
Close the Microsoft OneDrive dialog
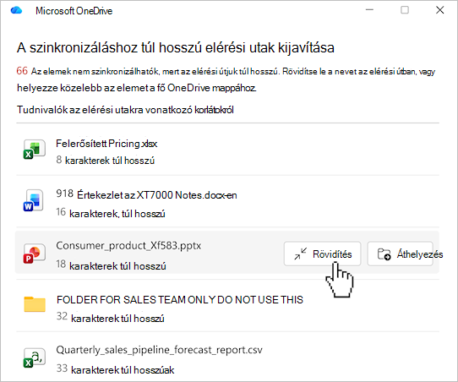(x=440, y=10)
